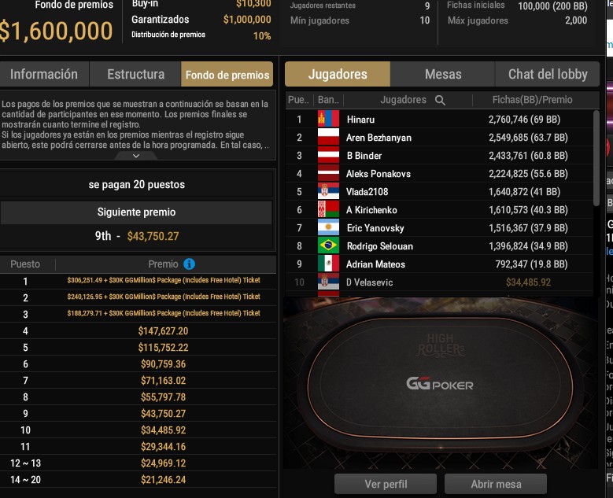Click the Brazilian flag for Rodrigo Selouan
The height and width of the screenshot is (498, 613).
328,246
